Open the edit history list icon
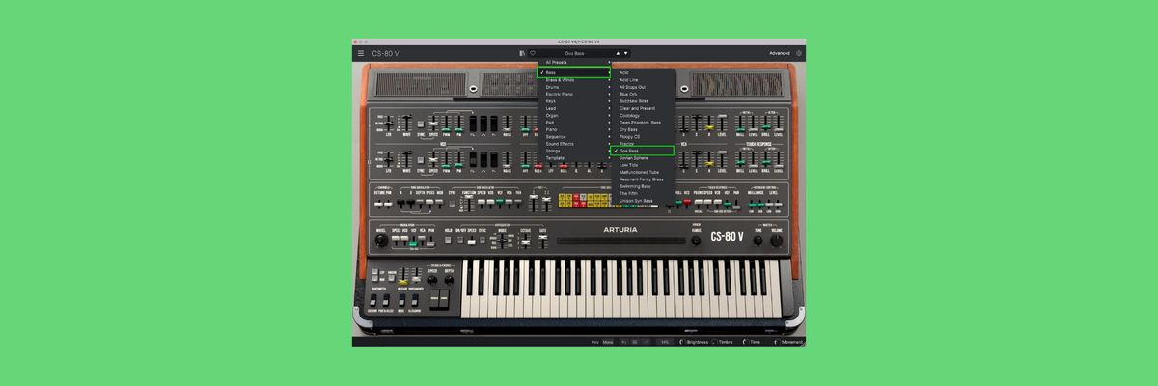The width and height of the screenshot is (1158, 386). 635,342
